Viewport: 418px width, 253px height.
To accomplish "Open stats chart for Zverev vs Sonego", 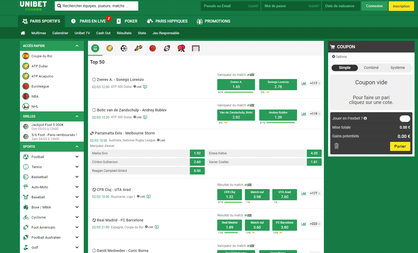I will (x=304, y=83).
